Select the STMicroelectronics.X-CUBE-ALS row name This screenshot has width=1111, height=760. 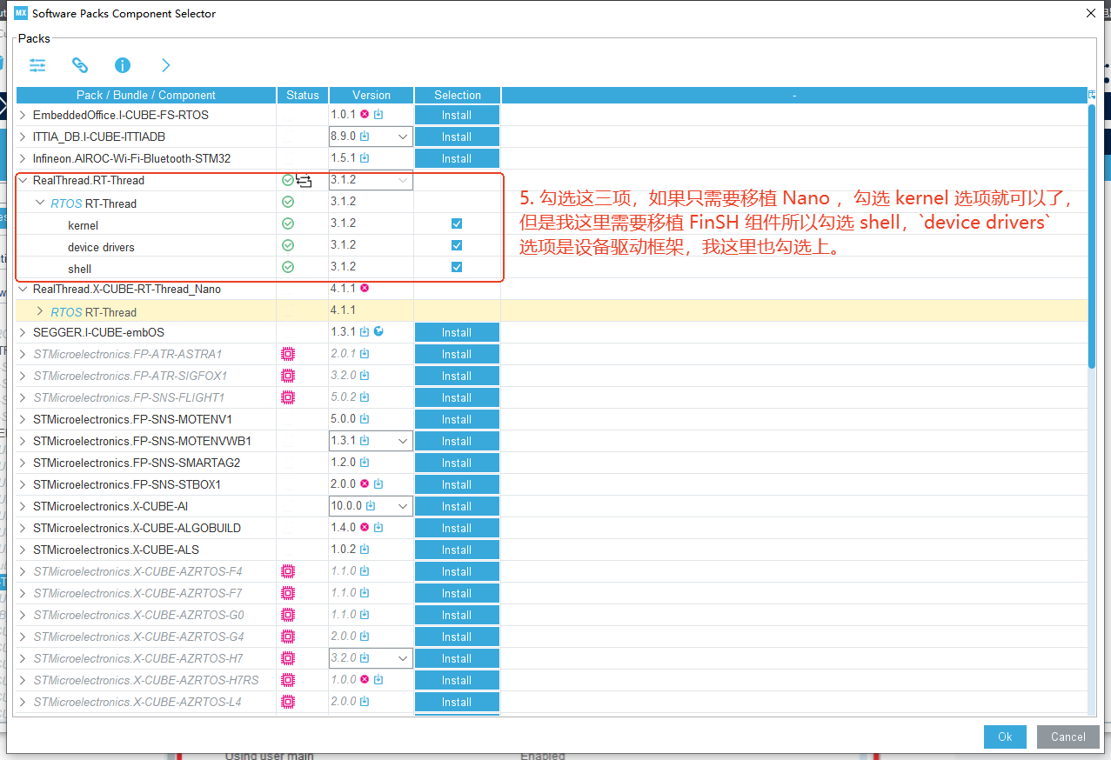[x=116, y=550]
